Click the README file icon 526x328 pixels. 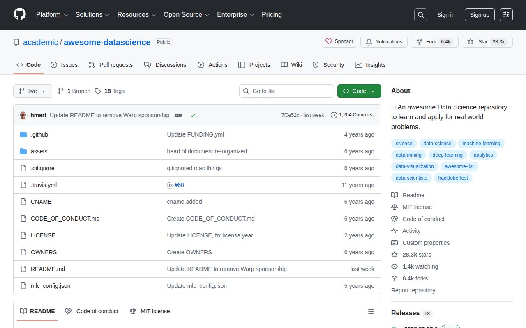(23, 269)
